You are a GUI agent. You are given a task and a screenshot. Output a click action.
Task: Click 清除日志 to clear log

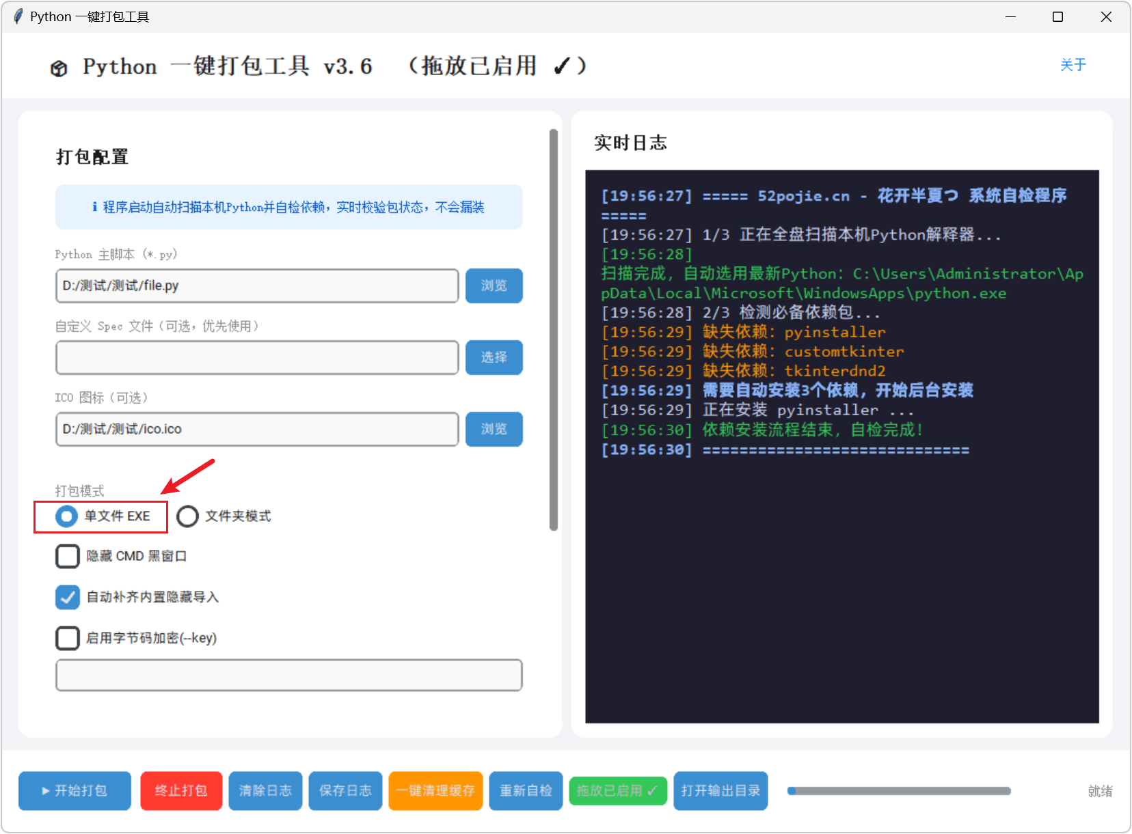[x=265, y=791]
